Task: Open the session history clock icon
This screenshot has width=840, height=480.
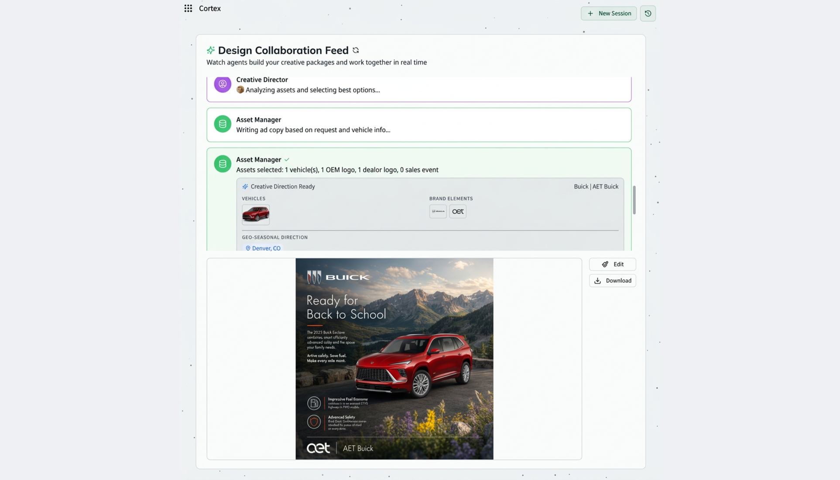Action: [x=648, y=14]
